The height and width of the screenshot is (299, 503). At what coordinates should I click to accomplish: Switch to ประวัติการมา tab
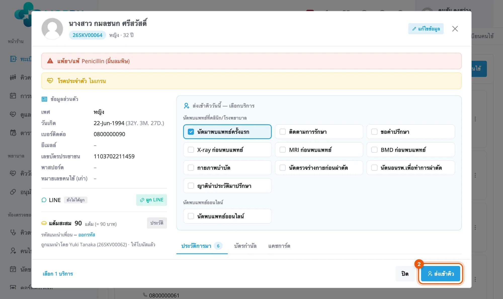click(202, 246)
